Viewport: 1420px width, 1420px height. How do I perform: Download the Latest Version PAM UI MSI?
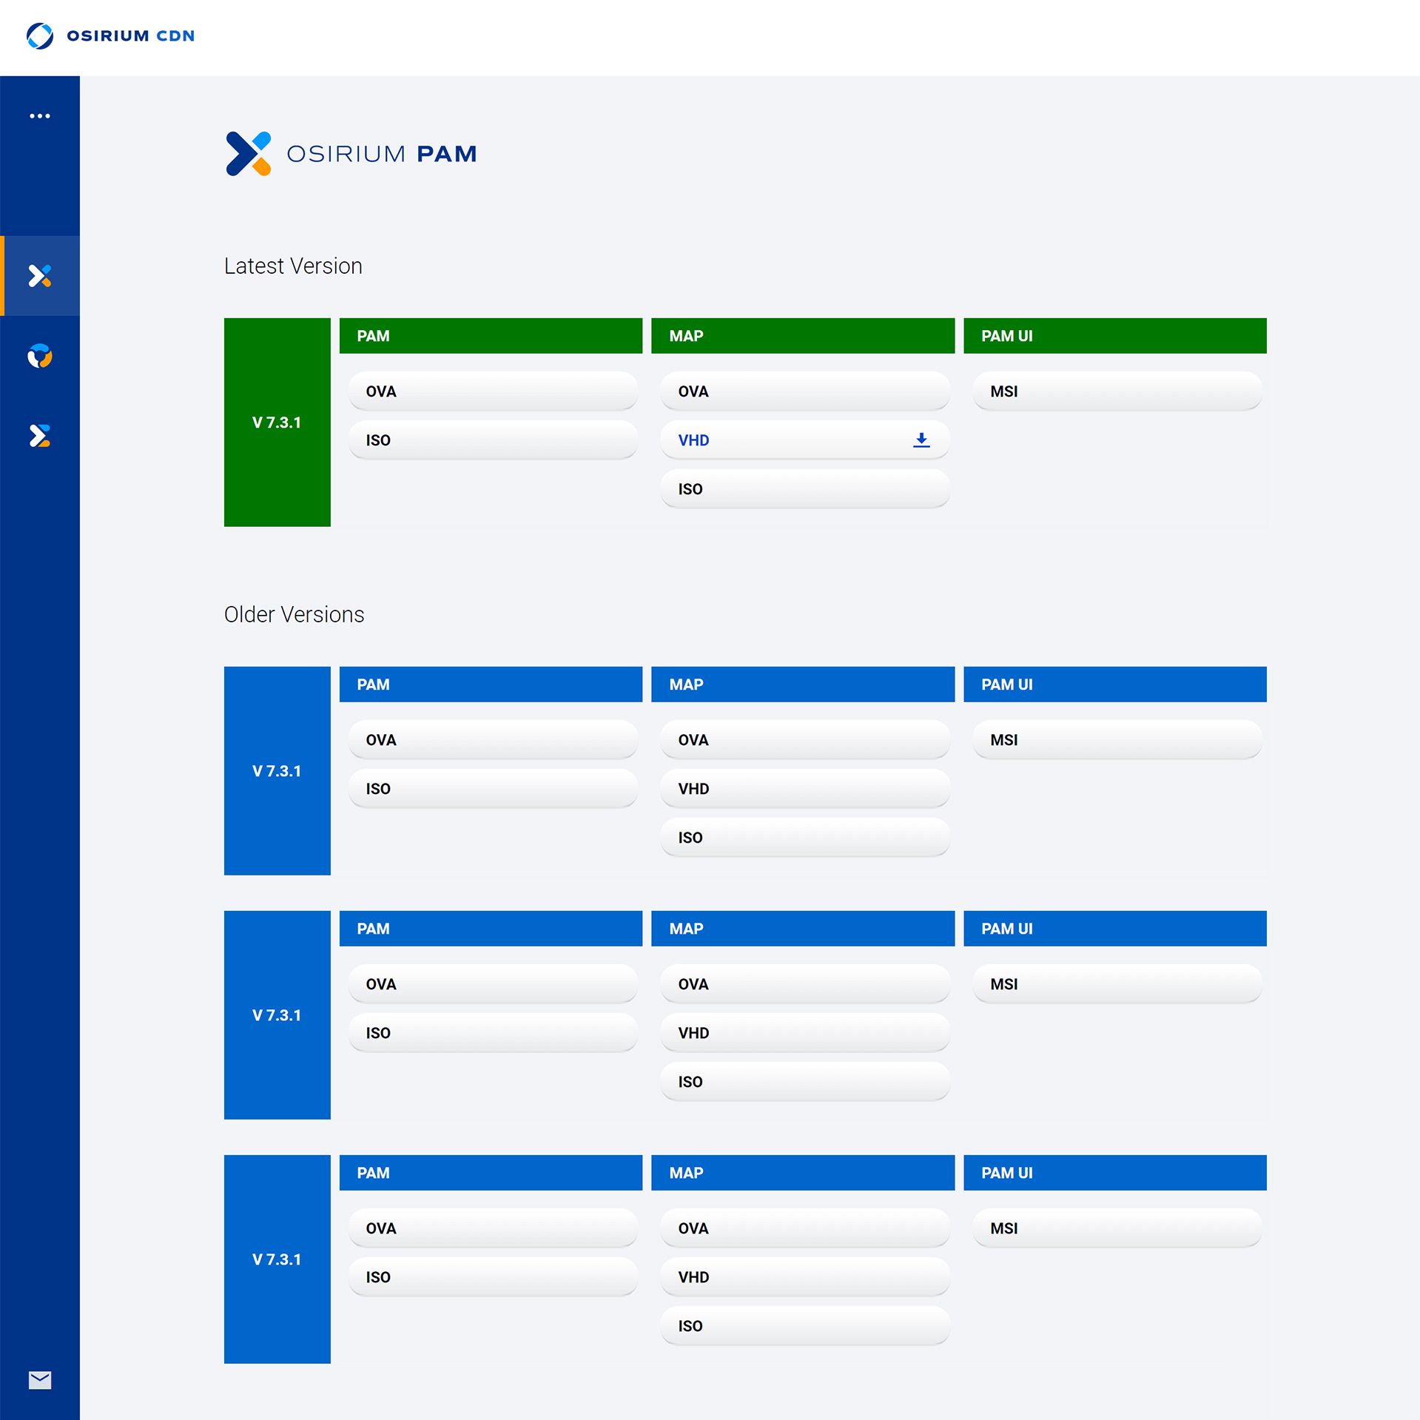point(1117,391)
